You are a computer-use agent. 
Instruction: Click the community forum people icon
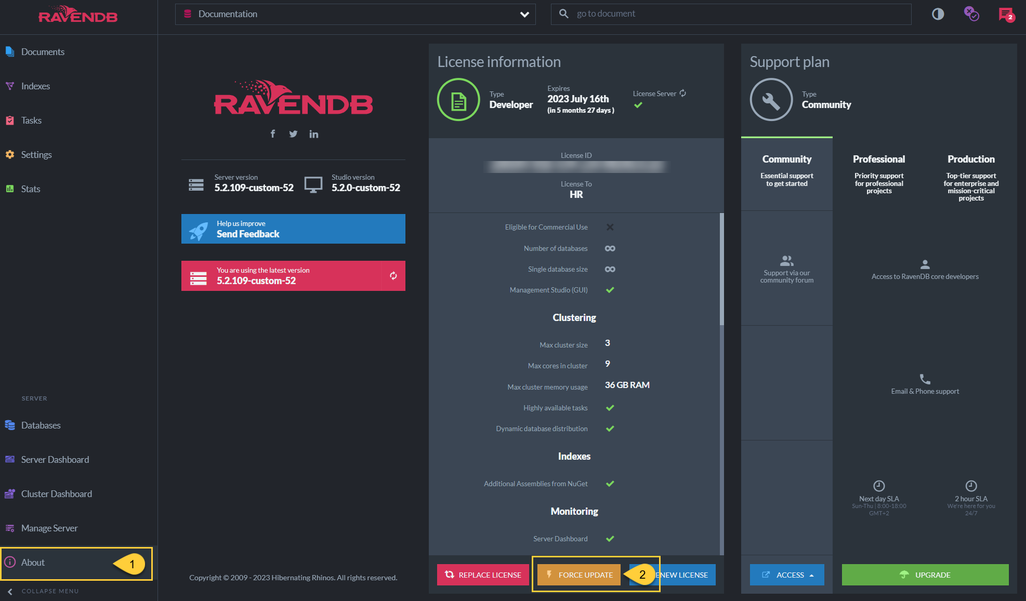click(787, 261)
